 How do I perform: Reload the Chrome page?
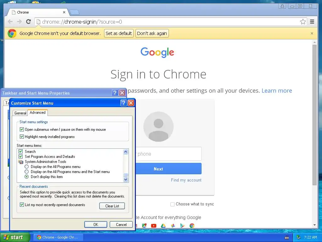point(29,22)
